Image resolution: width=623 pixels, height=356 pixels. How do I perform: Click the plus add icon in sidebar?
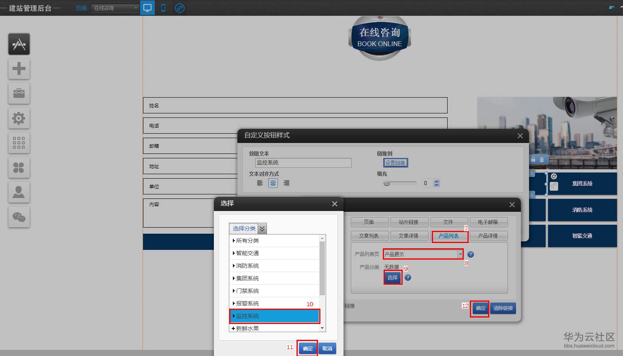pyautogui.click(x=19, y=68)
